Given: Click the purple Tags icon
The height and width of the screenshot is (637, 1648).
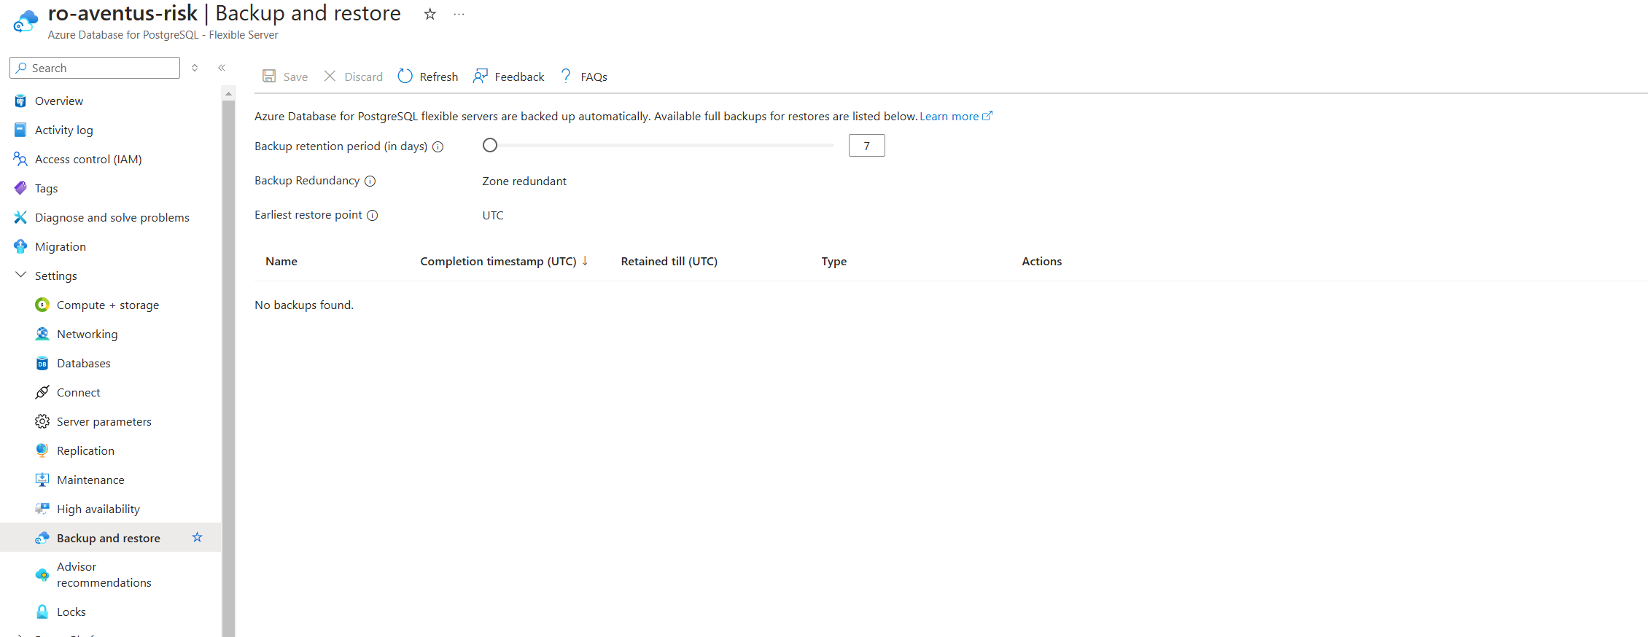Looking at the screenshot, I should pyautogui.click(x=20, y=188).
